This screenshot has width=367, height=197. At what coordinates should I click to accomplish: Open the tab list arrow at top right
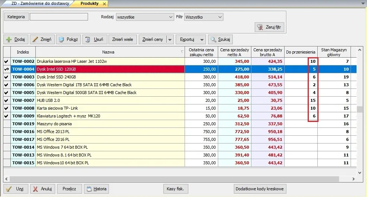363,3
